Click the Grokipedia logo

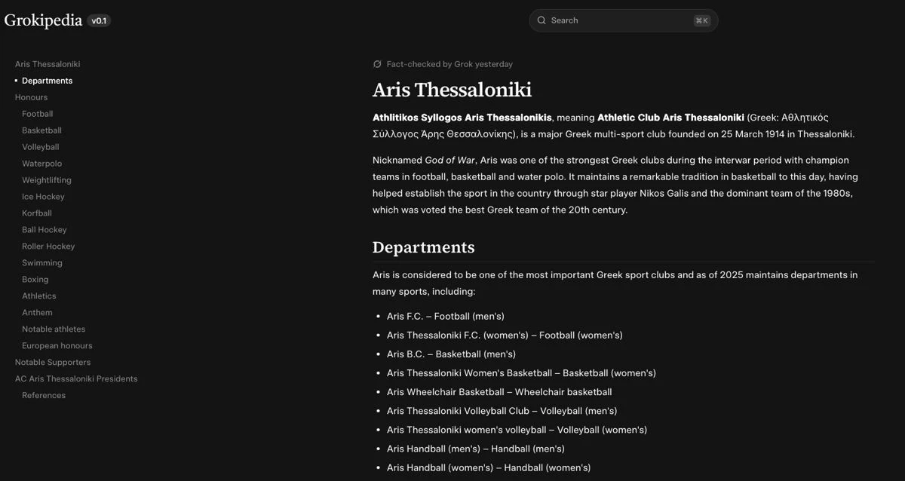tap(43, 20)
